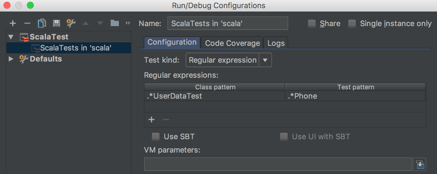
Task: Open the Logs tab
Action: click(276, 43)
